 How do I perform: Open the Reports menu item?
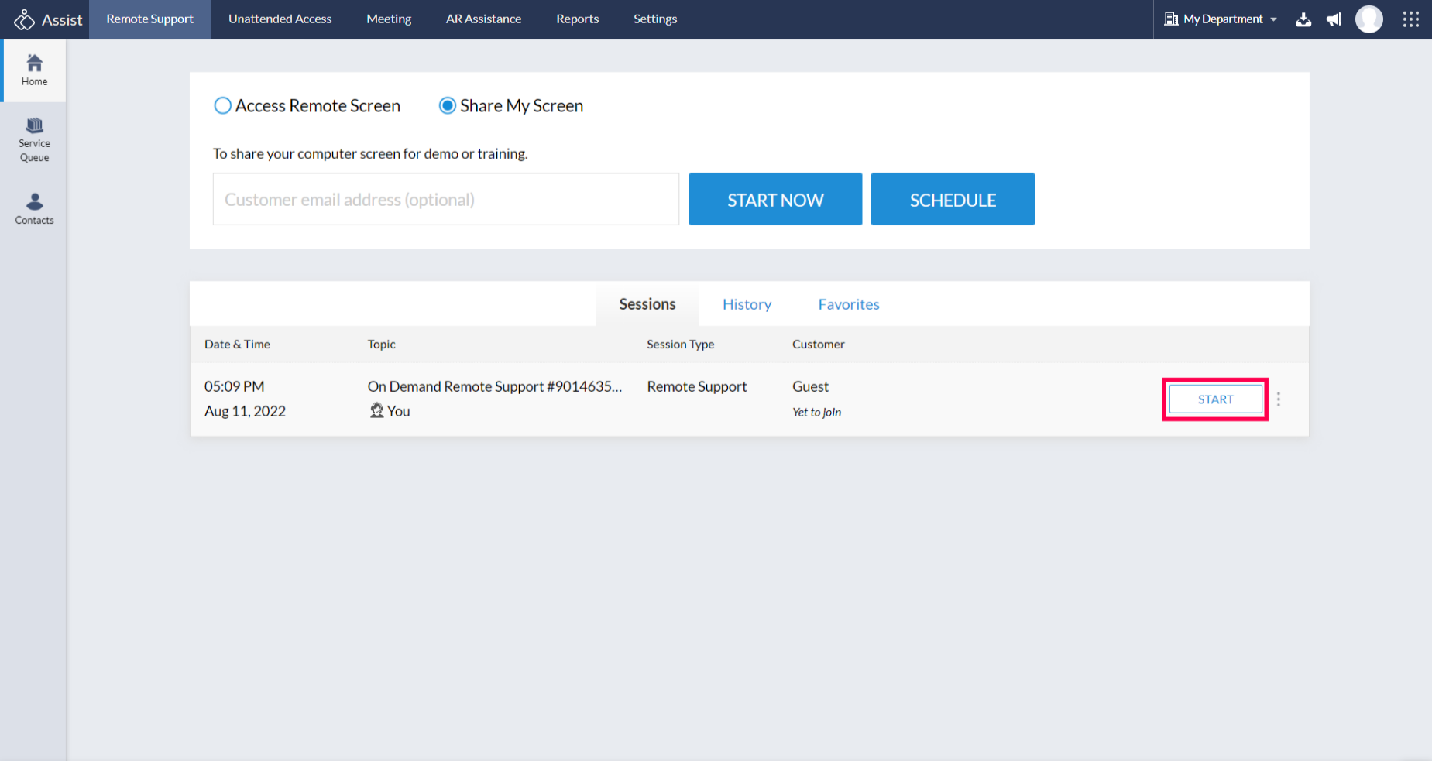coord(577,19)
